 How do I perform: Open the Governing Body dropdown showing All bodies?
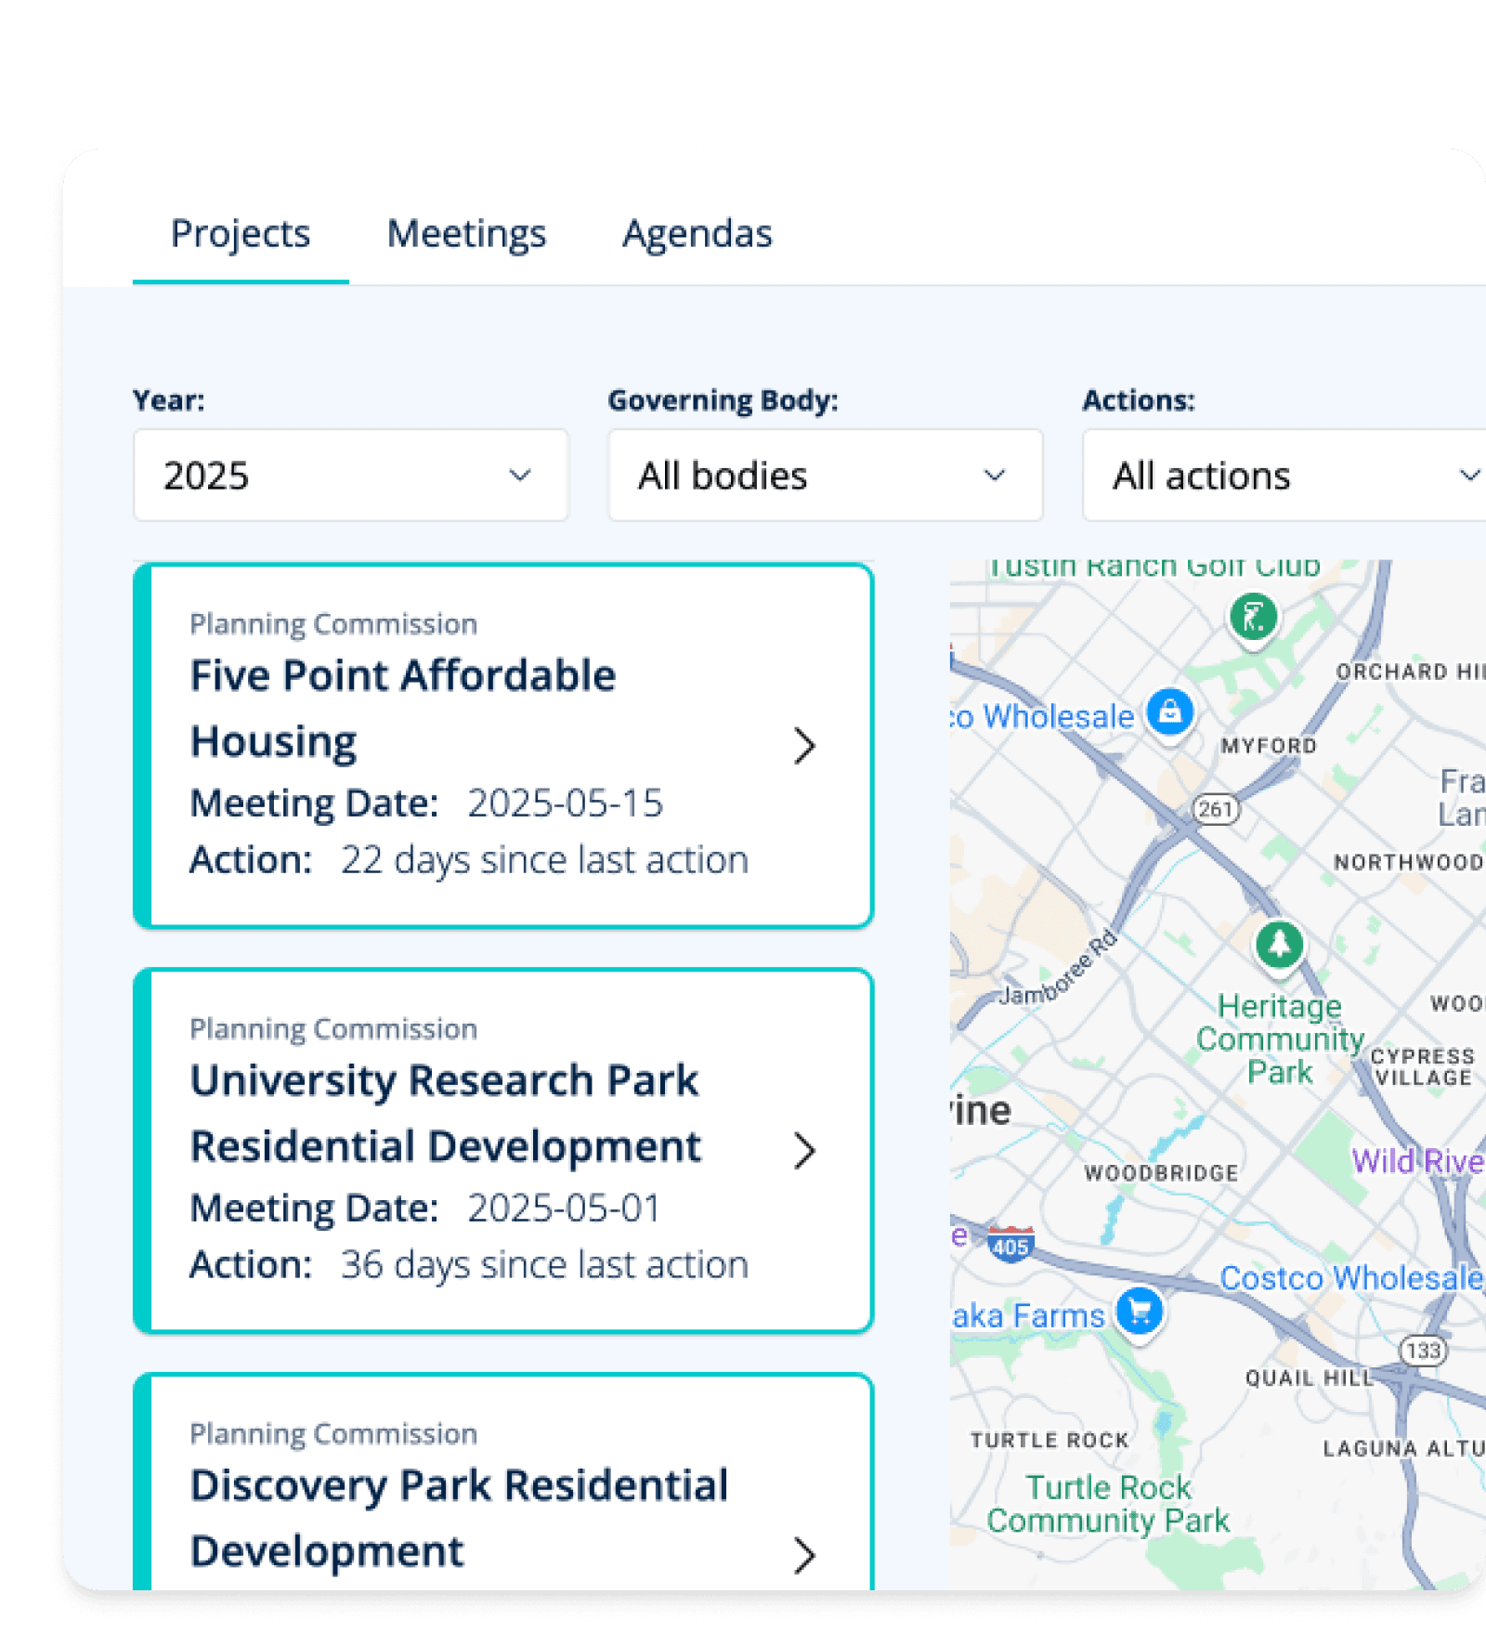[x=825, y=475]
